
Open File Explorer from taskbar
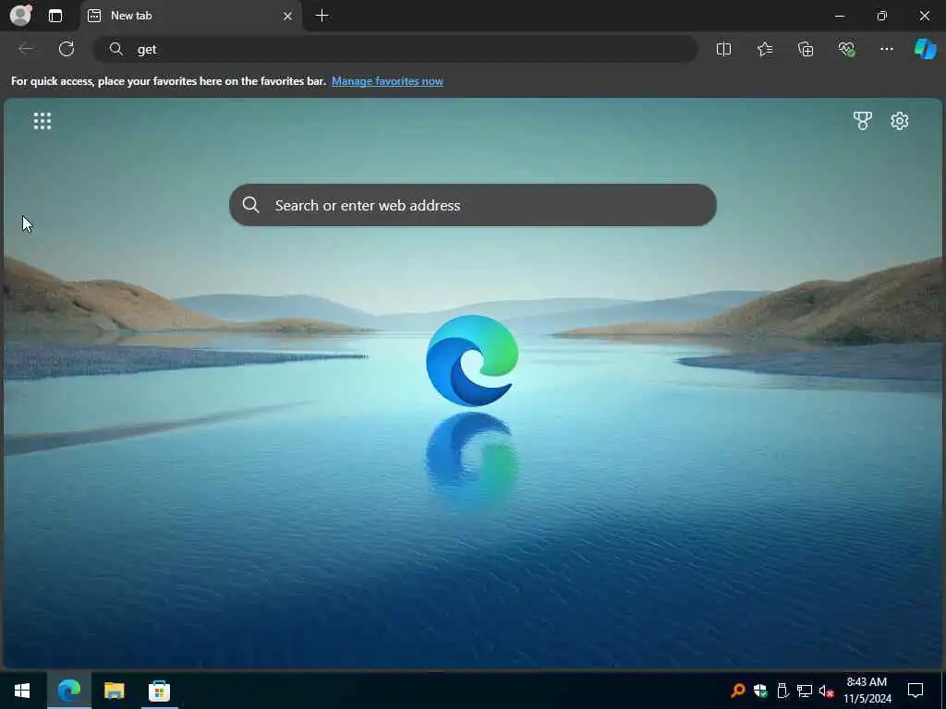(x=114, y=691)
